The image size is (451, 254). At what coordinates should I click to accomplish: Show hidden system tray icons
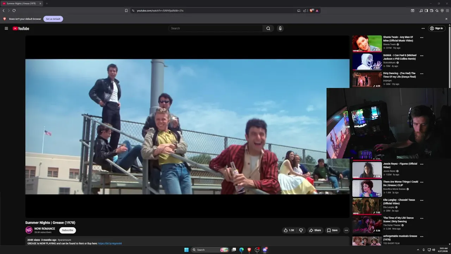click(x=418, y=250)
